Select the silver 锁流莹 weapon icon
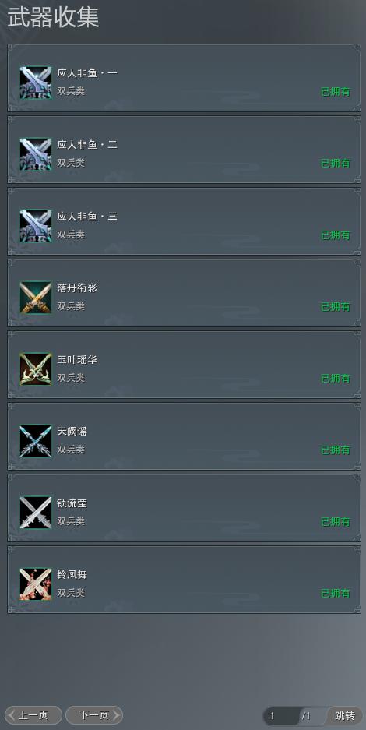 click(x=36, y=513)
